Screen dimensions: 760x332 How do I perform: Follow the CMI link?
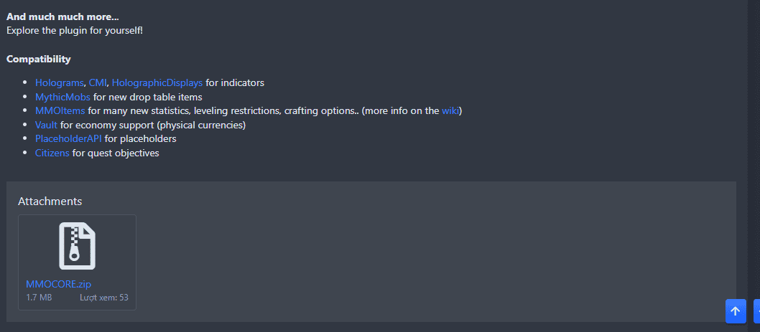97,82
